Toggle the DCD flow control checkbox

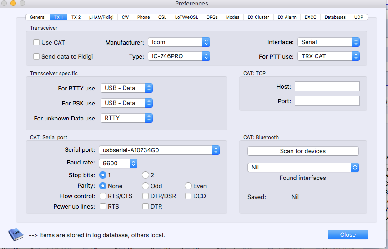click(188, 196)
